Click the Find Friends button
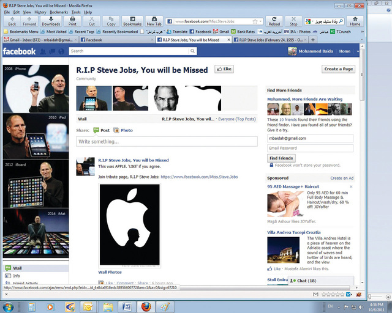392x313 pixels. pyautogui.click(x=281, y=158)
